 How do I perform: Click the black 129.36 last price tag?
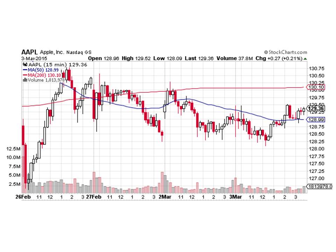click(x=316, y=108)
